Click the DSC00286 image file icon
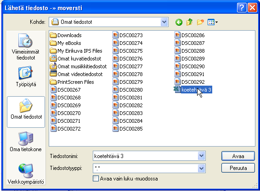The image size is (260, 191). pyautogui.click(x=177, y=35)
